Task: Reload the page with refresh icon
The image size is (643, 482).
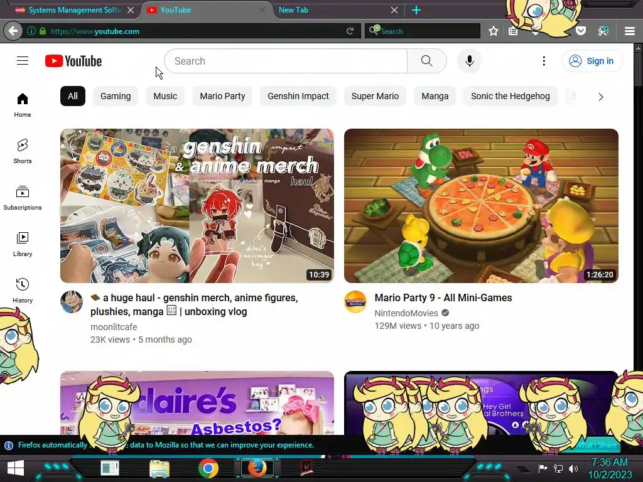Action: [350, 31]
